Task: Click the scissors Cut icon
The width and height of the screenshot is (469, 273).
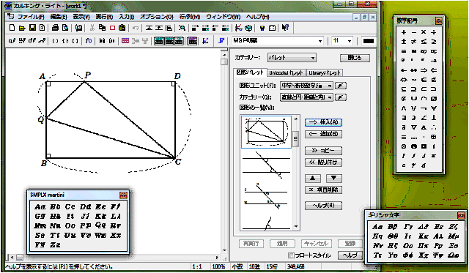Action: (x=92, y=28)
